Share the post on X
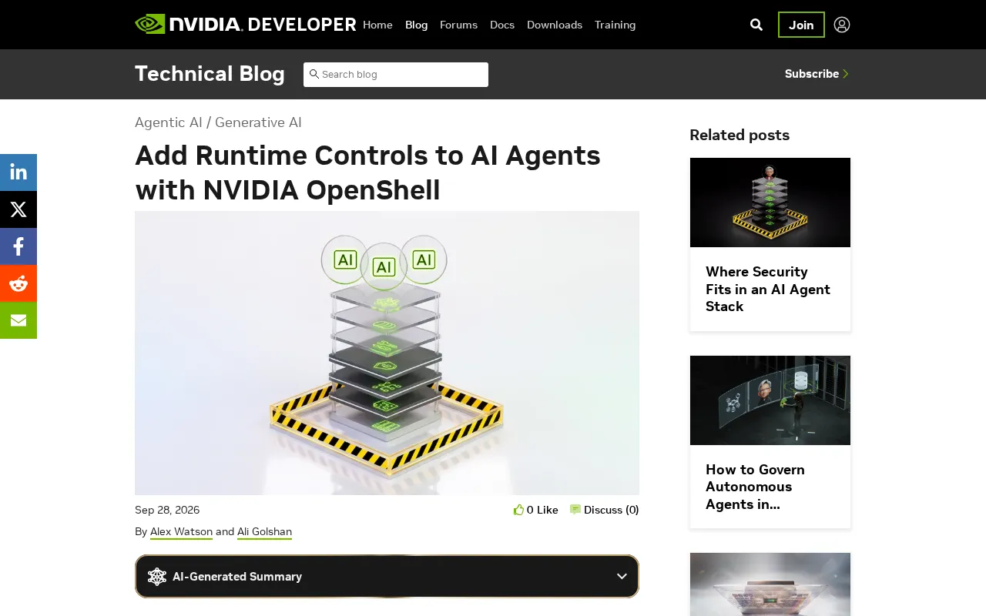 [18, 209]
